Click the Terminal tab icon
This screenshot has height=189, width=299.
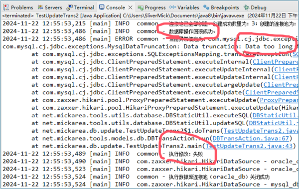click(x=69, y=7)
